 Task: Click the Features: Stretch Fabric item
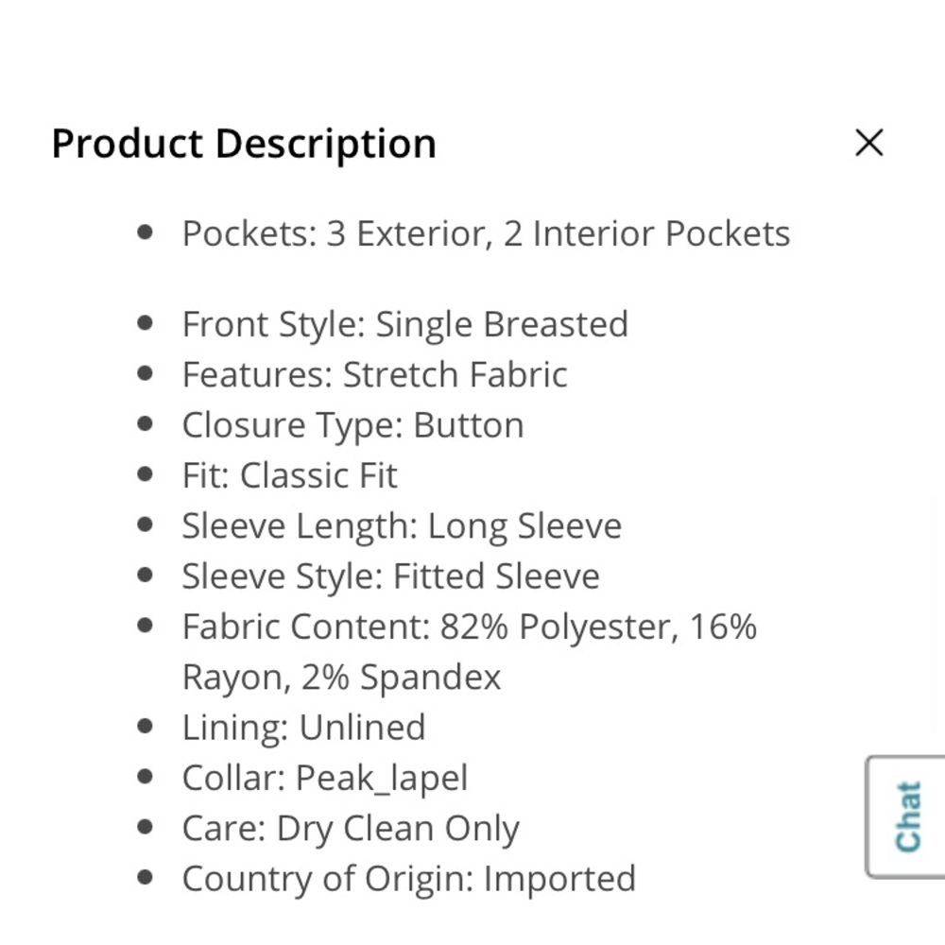tap(374, 374)
